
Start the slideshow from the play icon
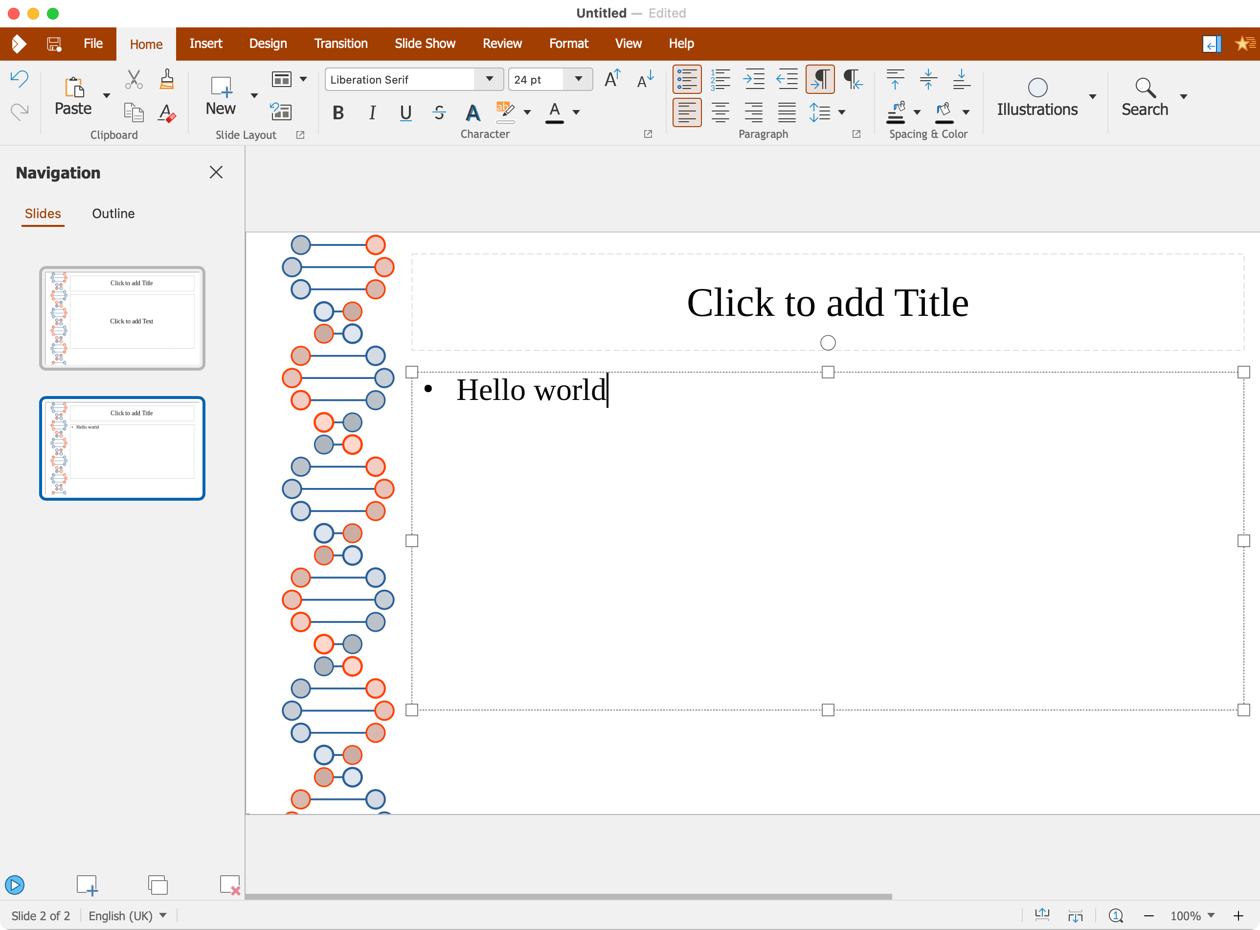click(x=15, y=885)
